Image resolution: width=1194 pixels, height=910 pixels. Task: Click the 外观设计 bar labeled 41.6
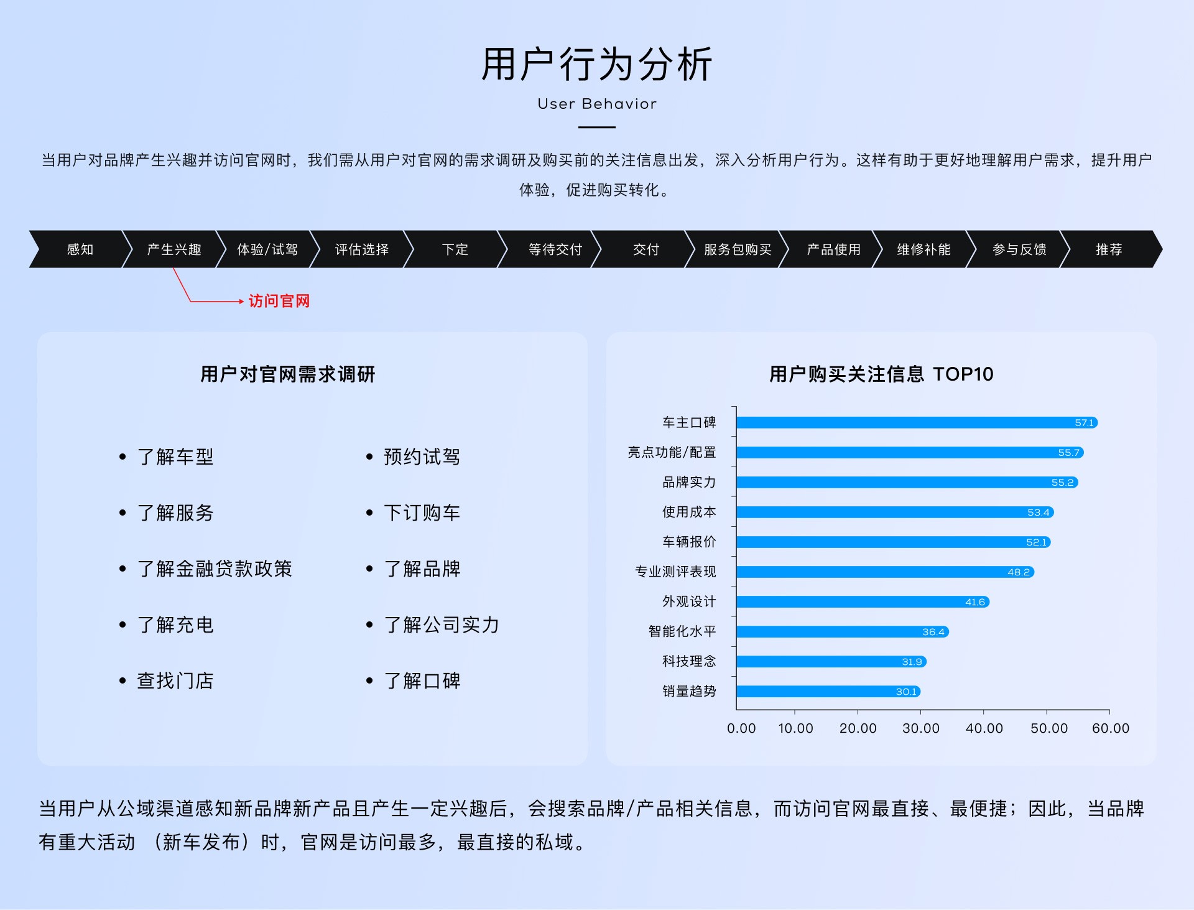tap(862, 601)
